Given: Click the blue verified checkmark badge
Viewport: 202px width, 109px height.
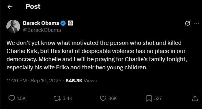Looking at the screenshot, I should point(63,23).
